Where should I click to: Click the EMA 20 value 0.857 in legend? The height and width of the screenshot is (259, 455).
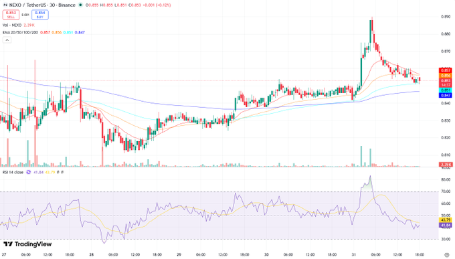[45, 33]
